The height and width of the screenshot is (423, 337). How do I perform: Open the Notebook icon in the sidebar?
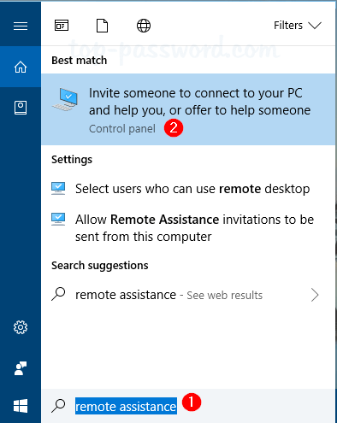[21, 108]
